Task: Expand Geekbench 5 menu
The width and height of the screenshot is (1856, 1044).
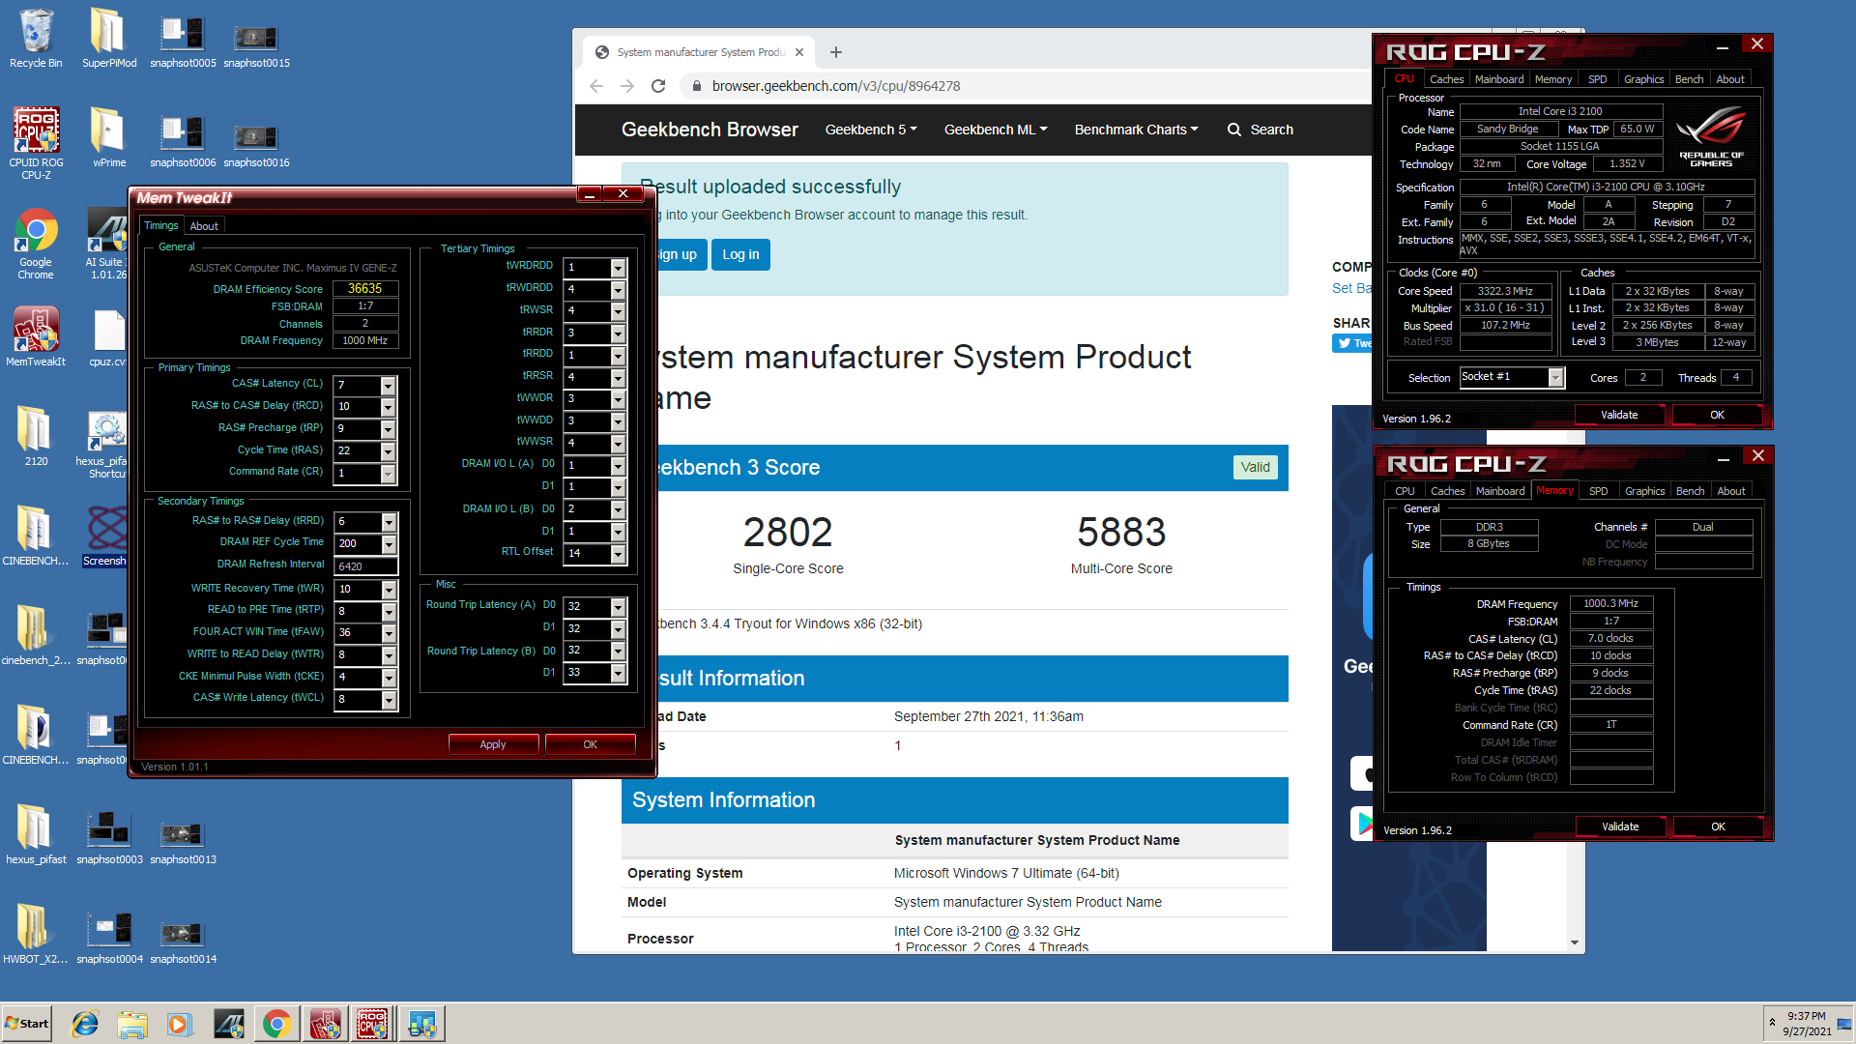Action: pos(871,130)
